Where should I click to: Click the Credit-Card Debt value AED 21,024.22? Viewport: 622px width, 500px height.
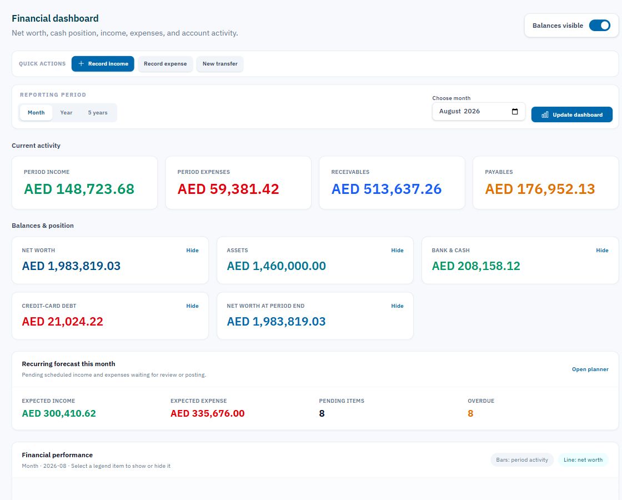(62, 322)
